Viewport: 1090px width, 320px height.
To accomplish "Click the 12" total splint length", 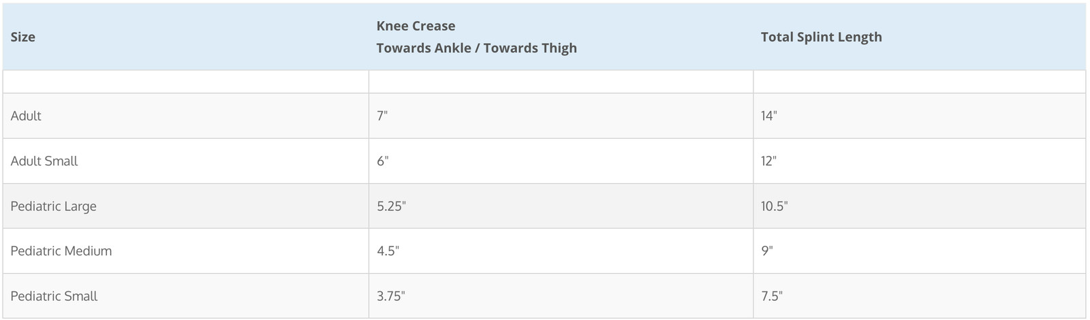I will 769,161.
